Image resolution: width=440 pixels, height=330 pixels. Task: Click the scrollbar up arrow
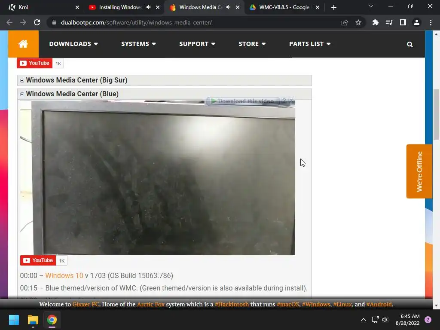(436, 34)
